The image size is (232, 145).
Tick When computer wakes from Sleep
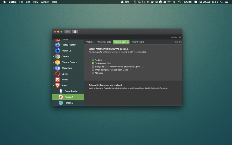(x=93, y=70)
